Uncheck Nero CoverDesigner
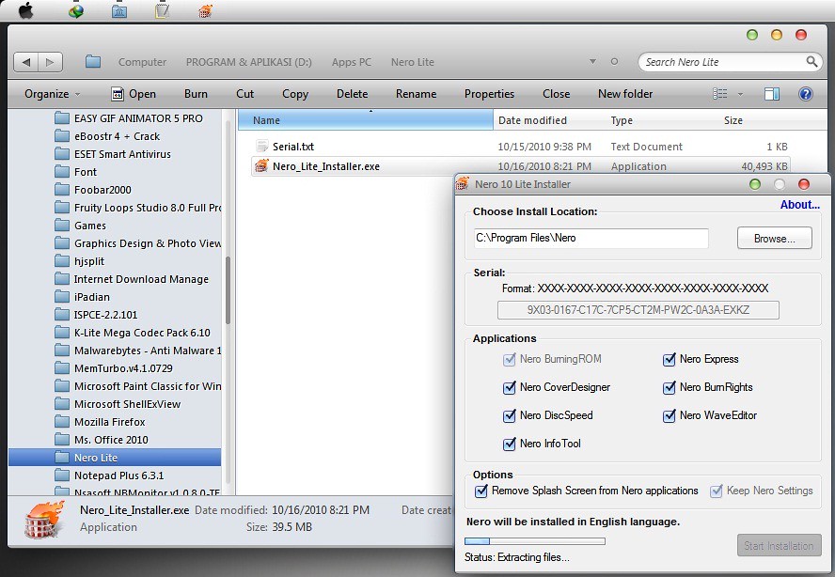The height and width of the screenshot is (577, 835). click(x=509, y=387)
